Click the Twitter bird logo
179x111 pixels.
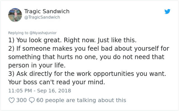167,11
